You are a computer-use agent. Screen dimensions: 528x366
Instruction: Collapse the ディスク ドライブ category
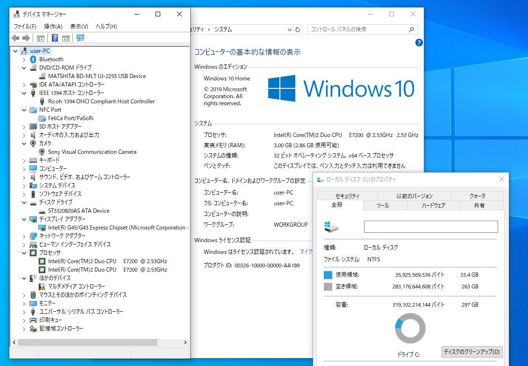click(24, 202)
